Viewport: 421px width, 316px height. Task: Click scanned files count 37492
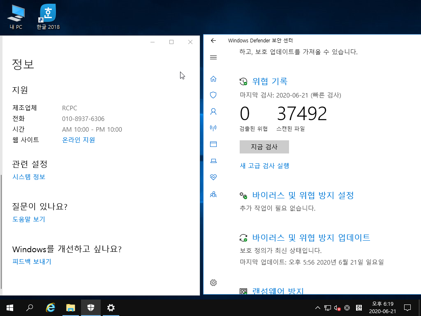click(x=302, y=114)
